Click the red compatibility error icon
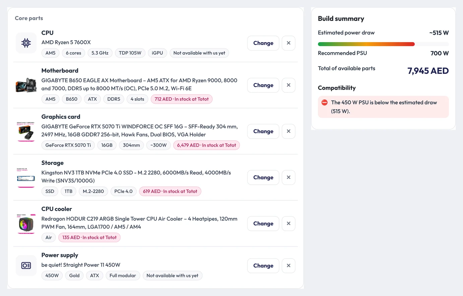Viewport: 463px width, 296px height. (x=324, y=103)
